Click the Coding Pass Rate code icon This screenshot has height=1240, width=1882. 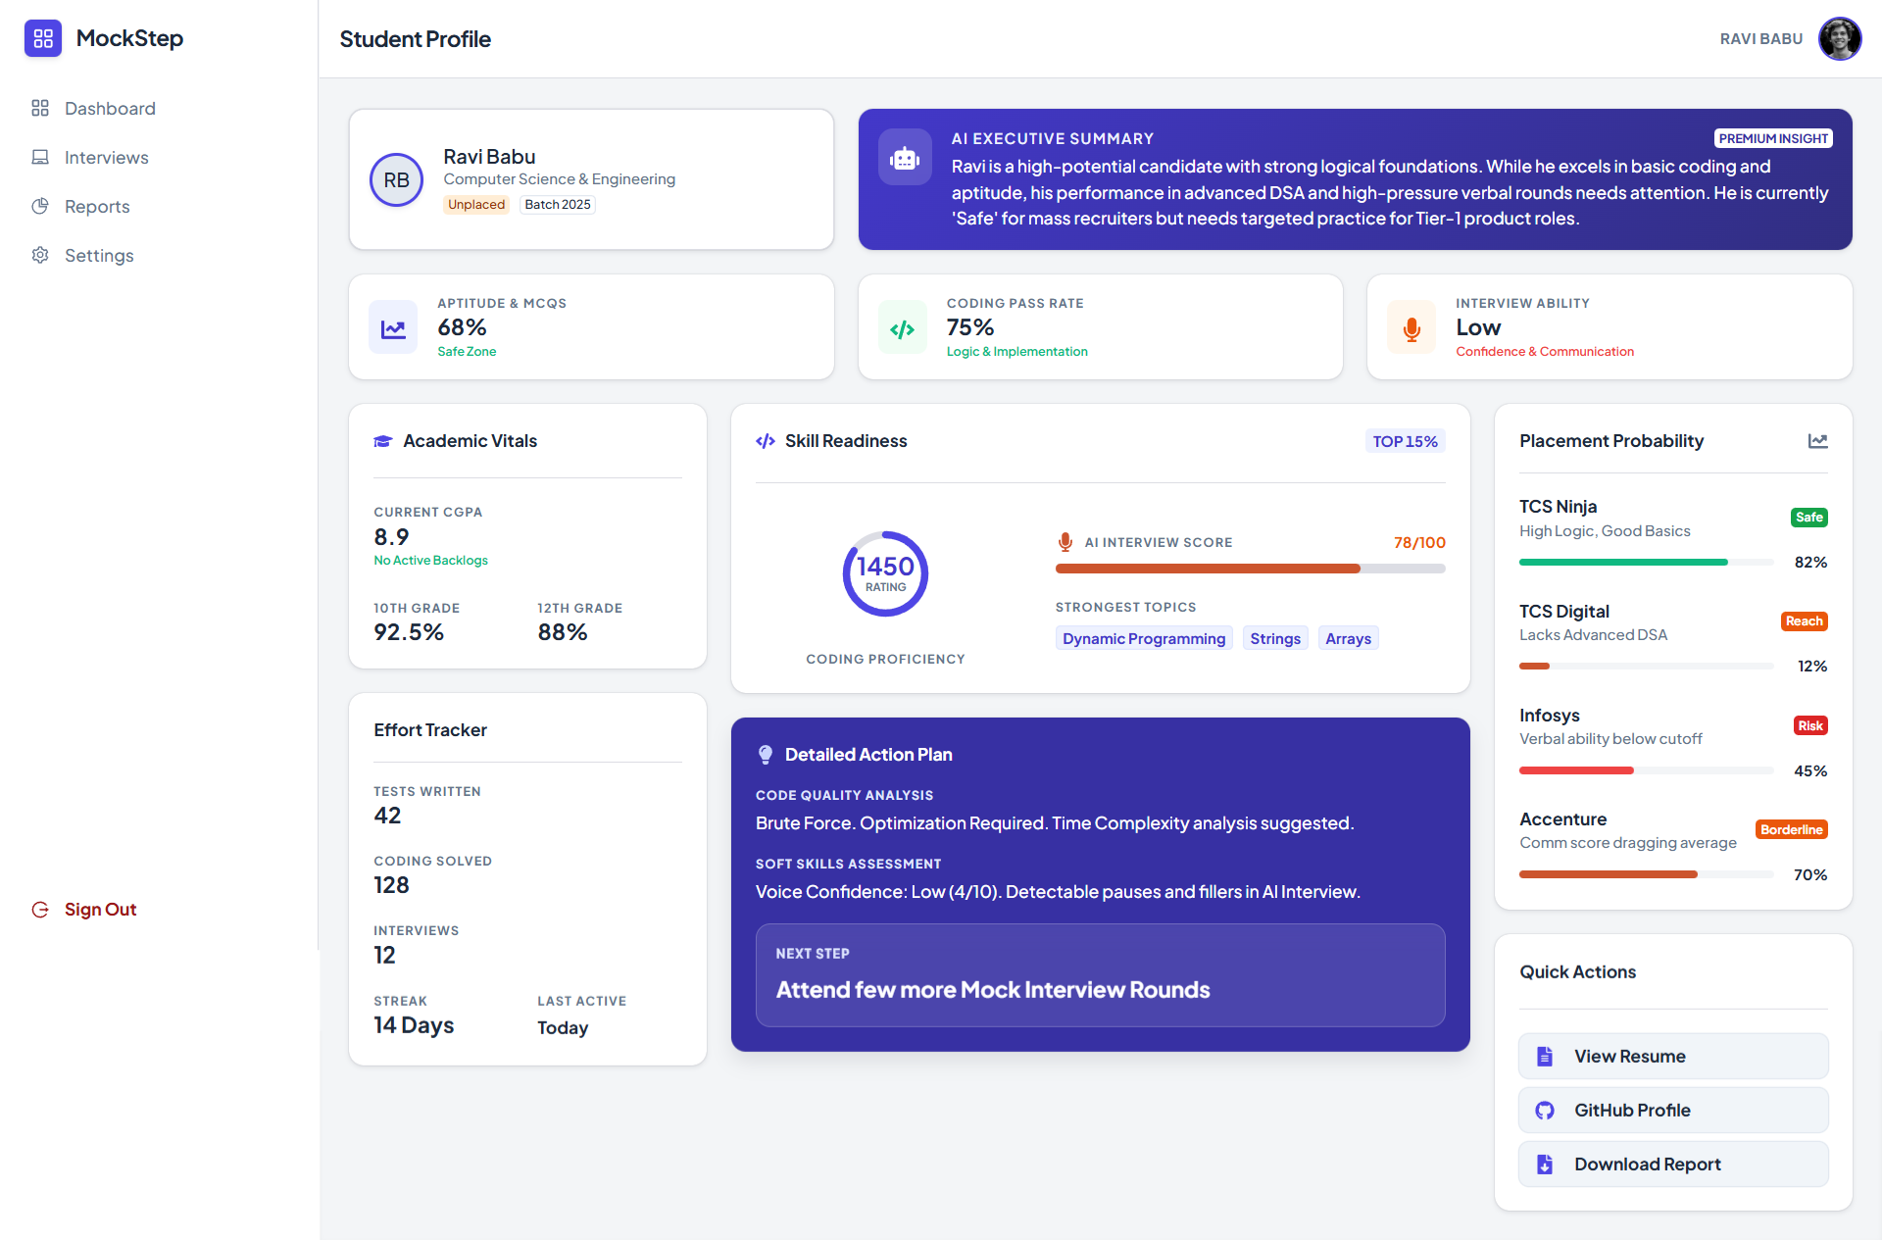tap(902, 328)
